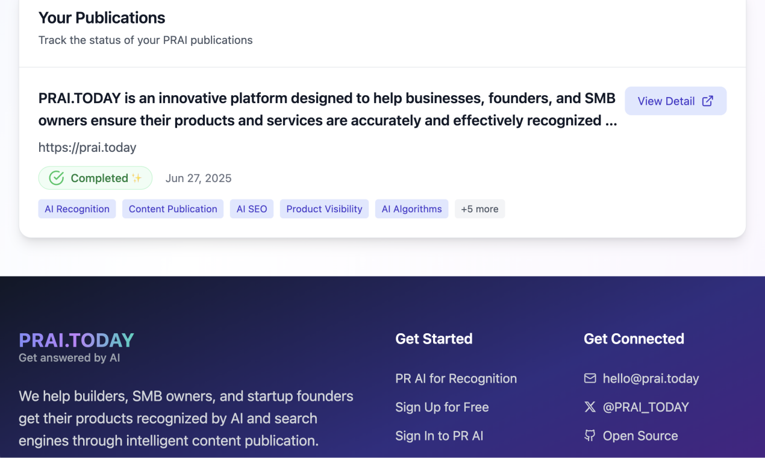Click the GitHub icon beside Open Source

(x=590, y=436)
